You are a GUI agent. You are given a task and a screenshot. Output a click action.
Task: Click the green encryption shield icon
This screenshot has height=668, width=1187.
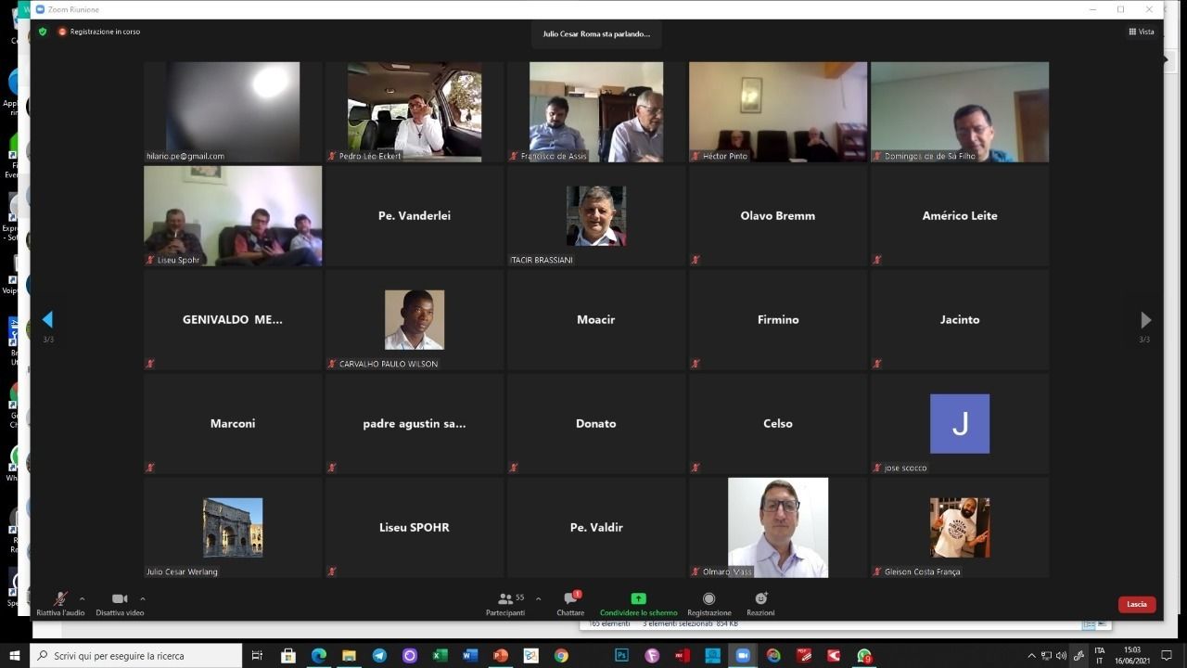click(43, 32)
